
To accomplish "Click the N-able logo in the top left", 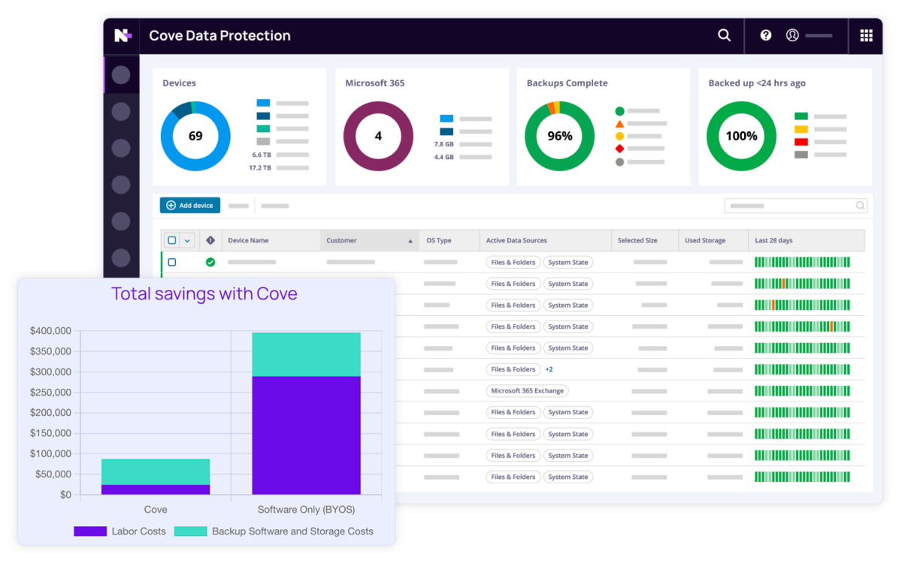I will [123, 35].
